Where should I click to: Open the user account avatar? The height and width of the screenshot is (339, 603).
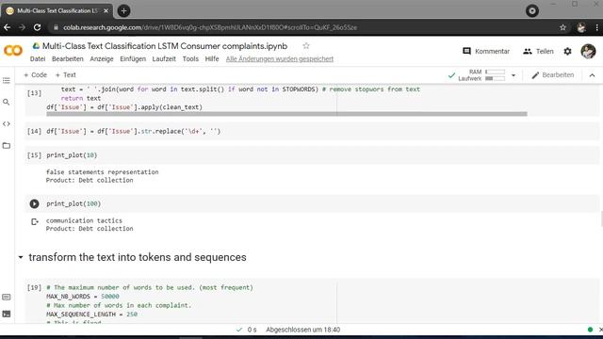point(588,51)
